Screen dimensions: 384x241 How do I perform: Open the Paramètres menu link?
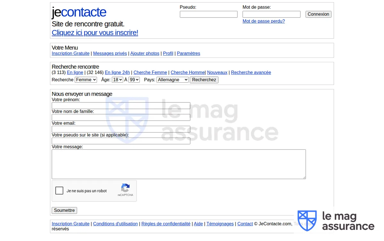188,54
